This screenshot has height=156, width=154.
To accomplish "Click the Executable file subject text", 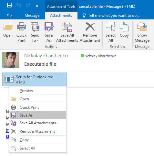I will 40,64.
